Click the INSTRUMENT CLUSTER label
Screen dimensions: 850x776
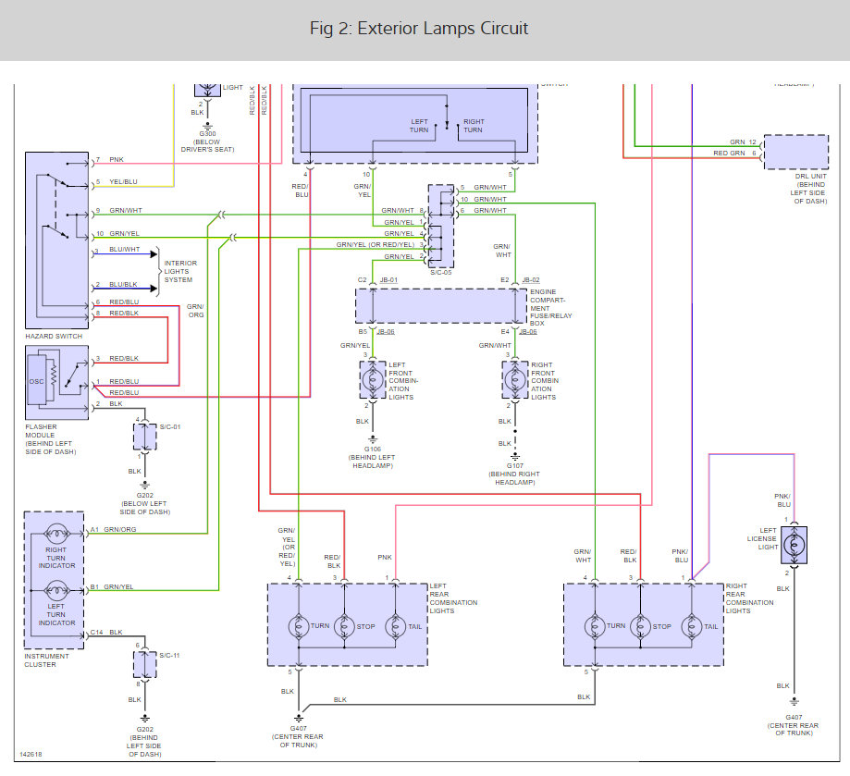pyautogui.click(x=46, y=660)
